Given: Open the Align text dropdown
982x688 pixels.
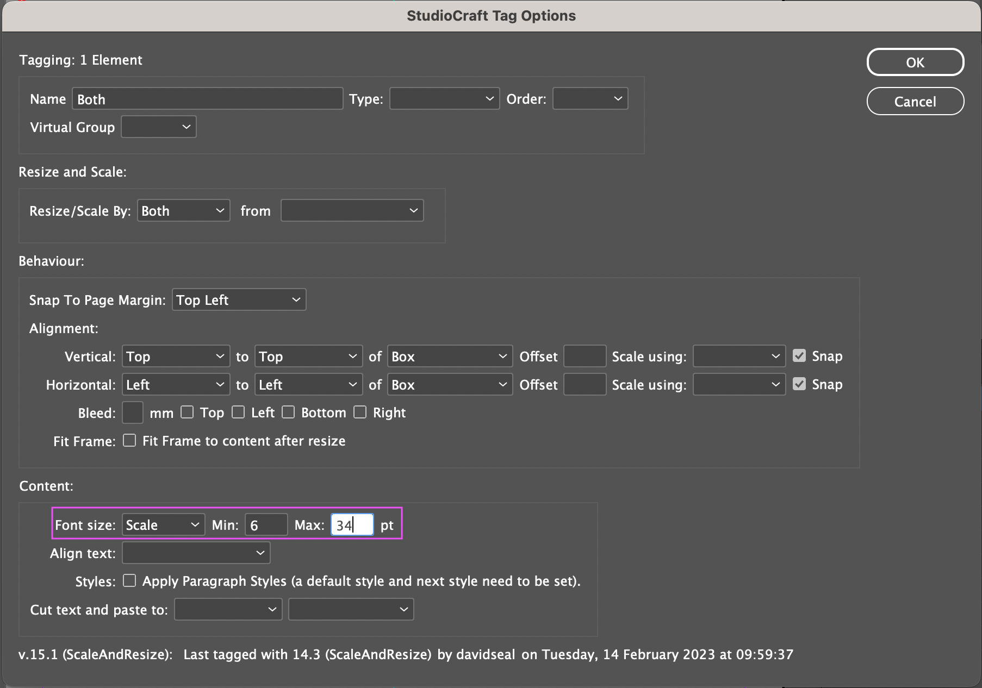Looking at the screenshot, I should coord(196,553).
